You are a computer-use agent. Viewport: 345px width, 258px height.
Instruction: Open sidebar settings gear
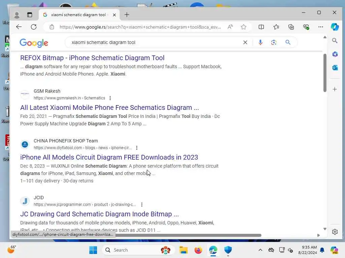(x=335, y=232)
